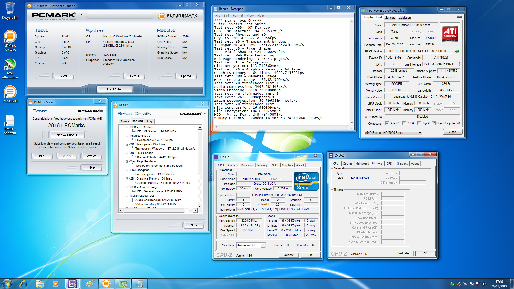Screen dimensions: 514x289
Task: Switch to CPU-Z via its taskbar icon
Action: click(72, 284)
